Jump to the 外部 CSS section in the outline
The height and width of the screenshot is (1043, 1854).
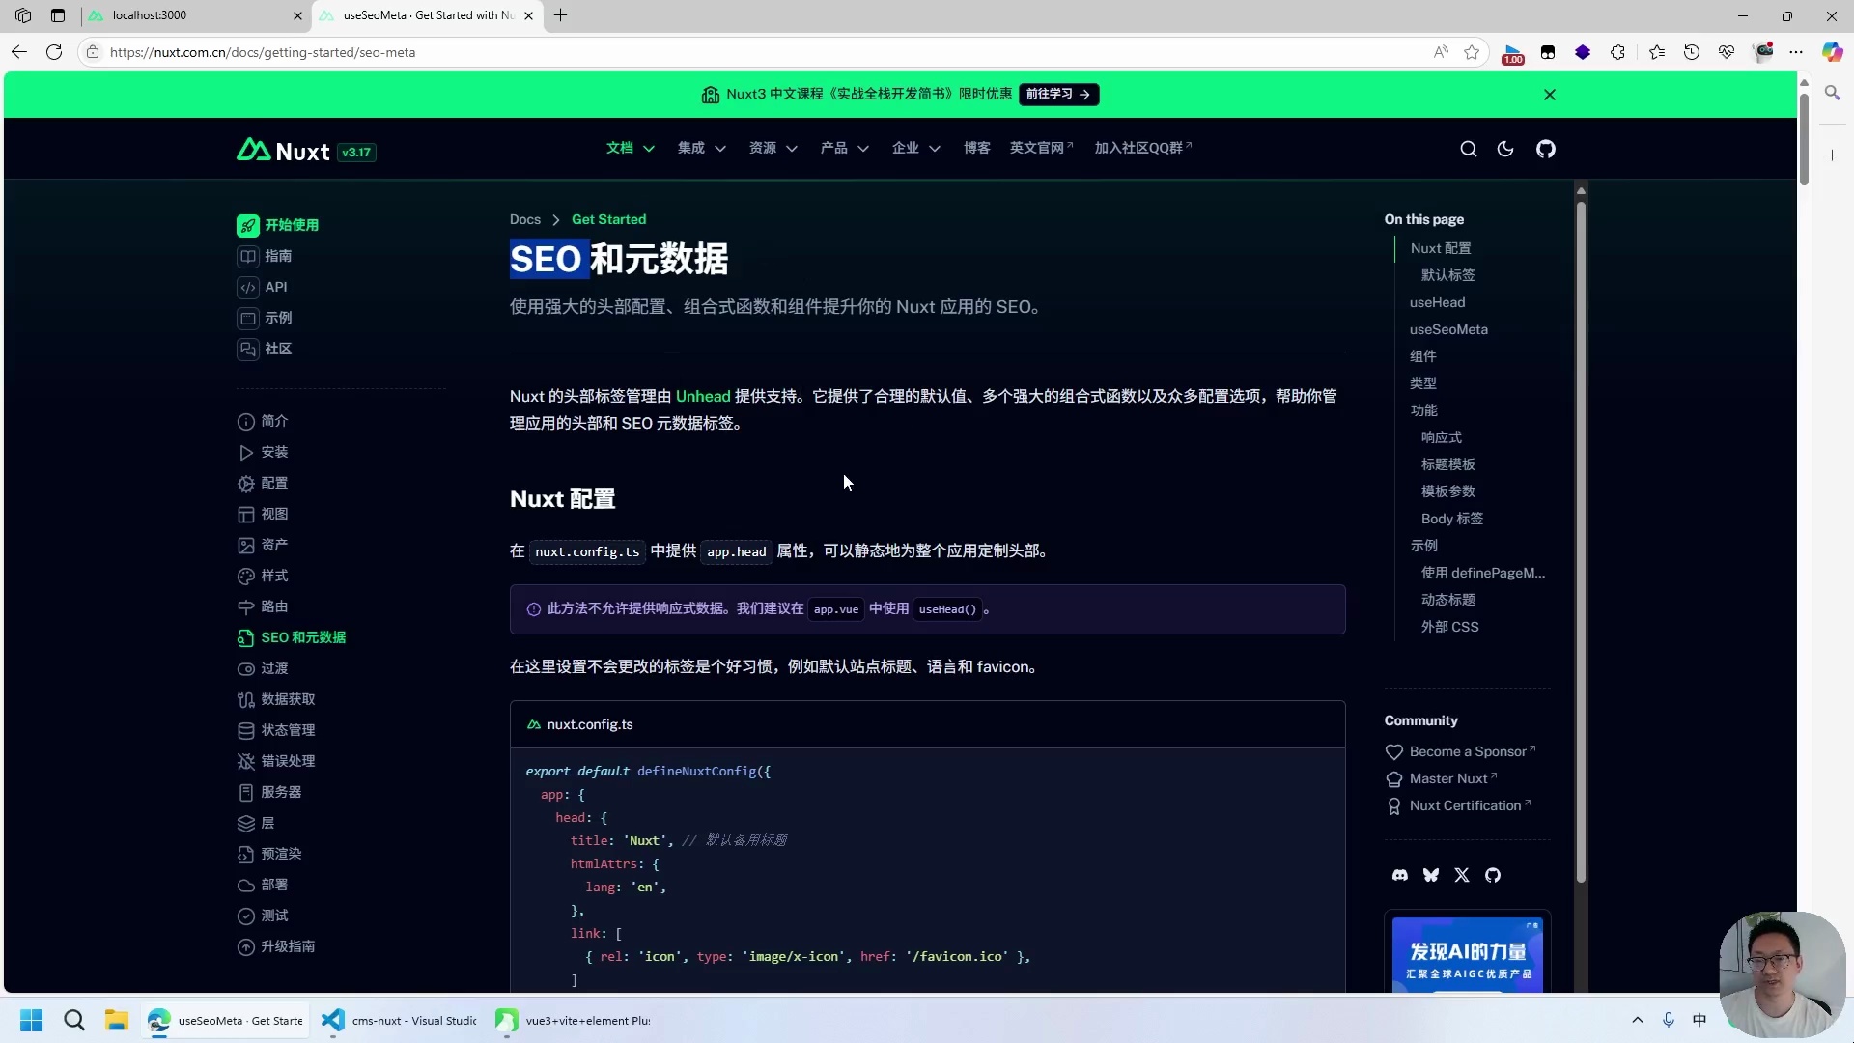point(1449,627)
